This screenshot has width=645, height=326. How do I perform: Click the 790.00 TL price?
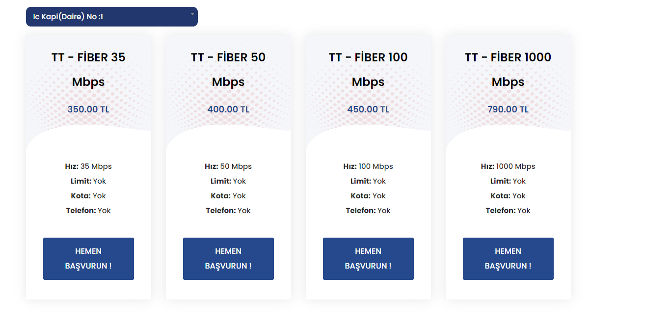pyautogui.click(x=508, y=109)
